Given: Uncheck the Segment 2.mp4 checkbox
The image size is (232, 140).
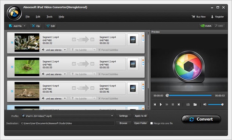Looking at the screenshot, I should tap(12, 67).
